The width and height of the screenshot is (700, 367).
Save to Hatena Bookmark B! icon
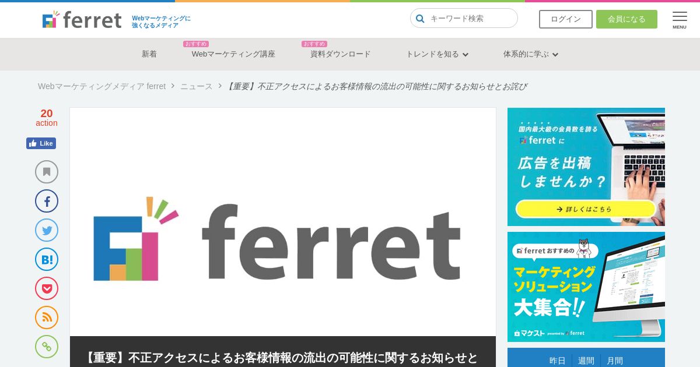tap(47, 259)
